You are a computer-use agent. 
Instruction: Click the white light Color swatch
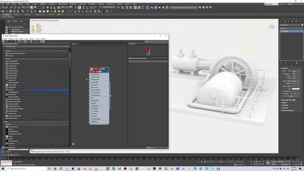click(x=295, y=89)
